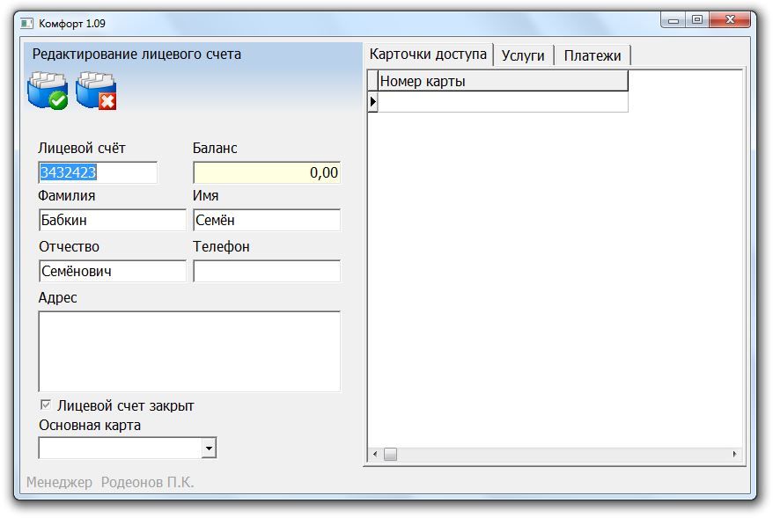This screenshot has height=518, width=773.
Task: Click the Фамилия field containing Бабкин
Action: coord(113,220)
